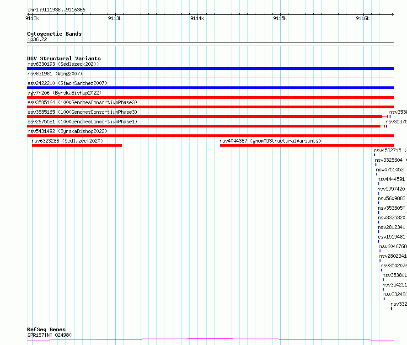This screenshot has width=407, height=345.
Task: Click the esv2422210 (SimonSanchez2007) blue bar
Action: [210, 88]
